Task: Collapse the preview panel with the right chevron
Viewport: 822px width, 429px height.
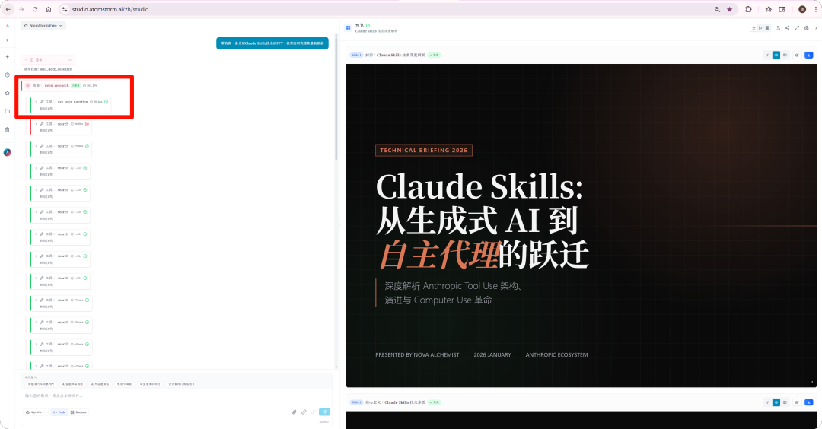Action: [x=816, y=27]
